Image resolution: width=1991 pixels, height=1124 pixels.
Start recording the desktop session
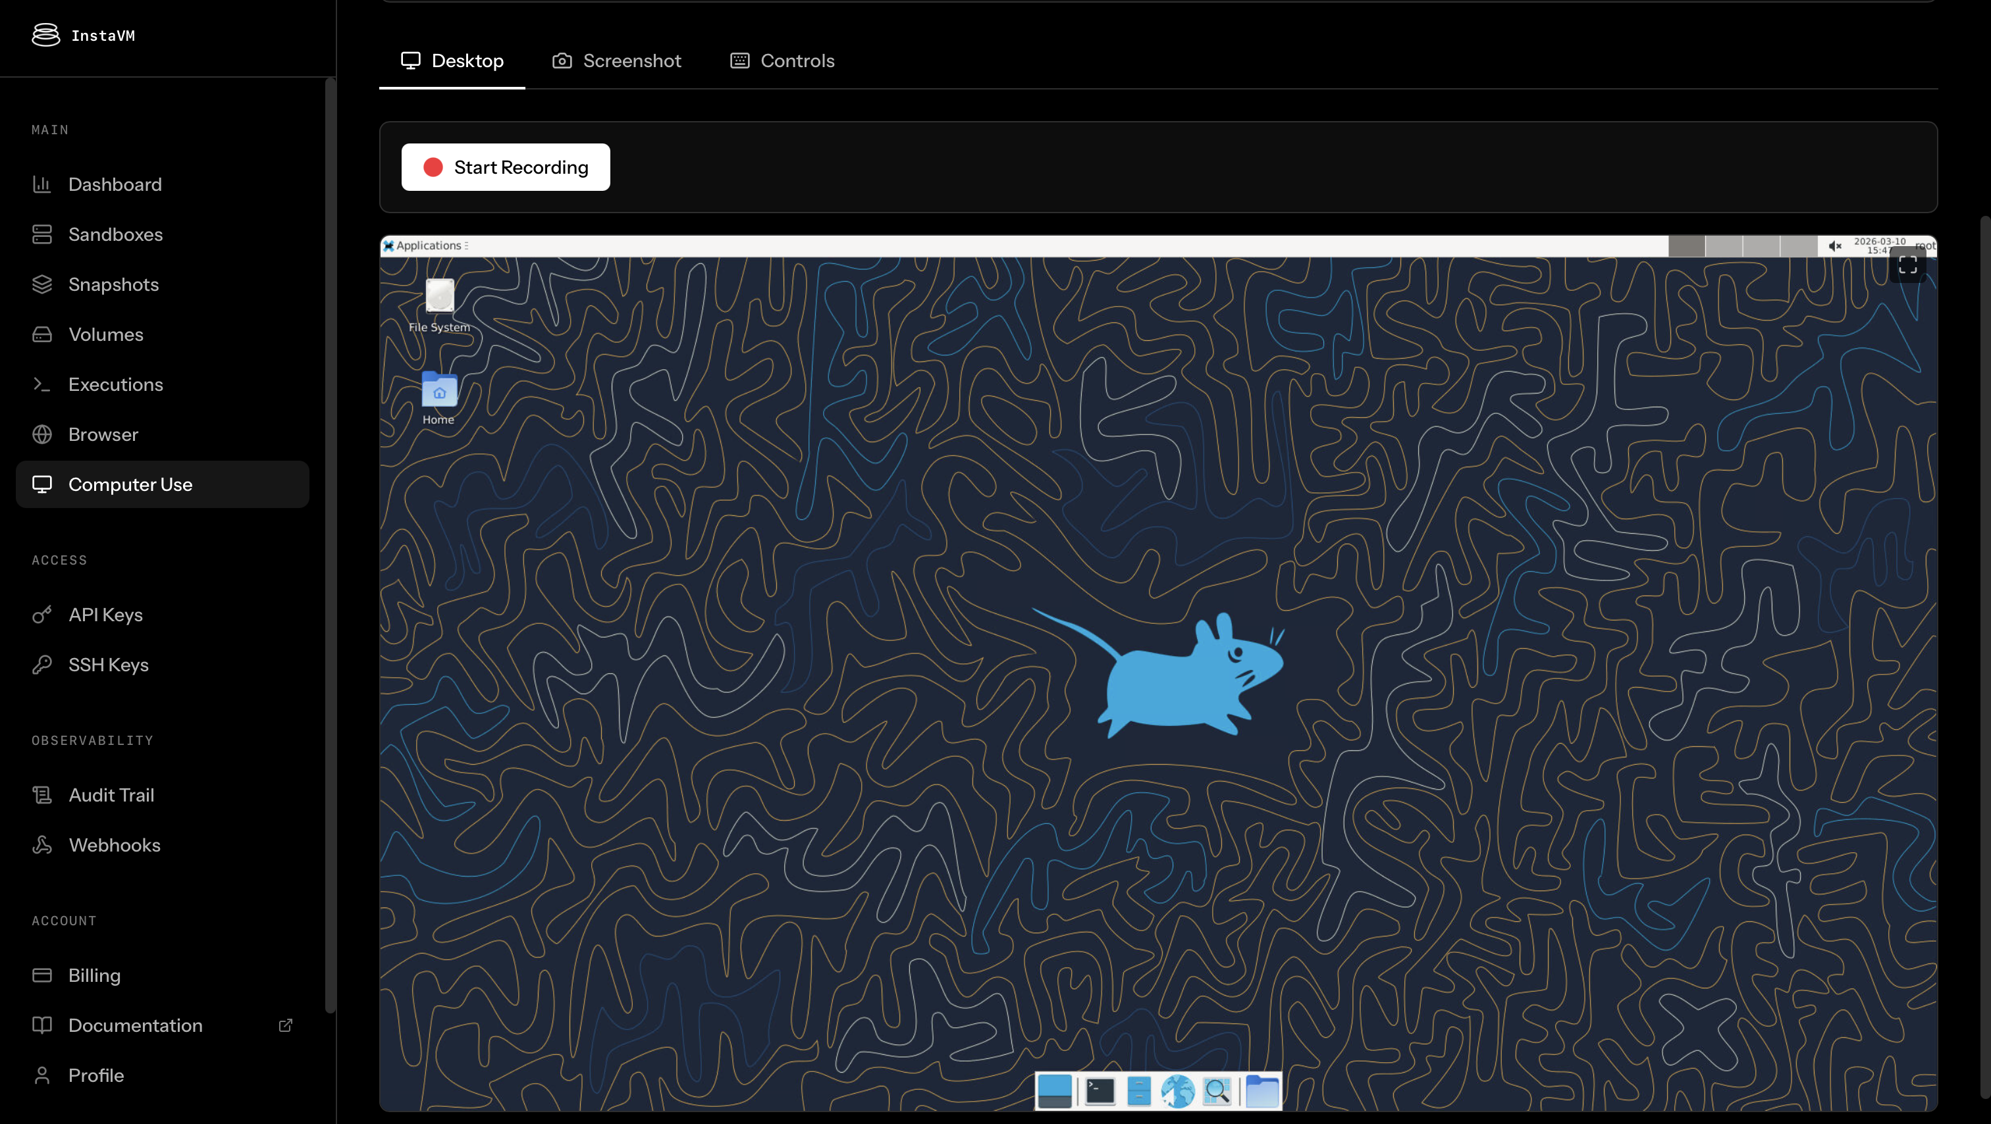(x=506, y=167)
